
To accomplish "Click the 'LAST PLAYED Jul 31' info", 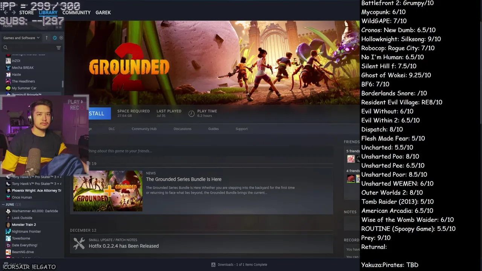I will [x=169, y=113].
